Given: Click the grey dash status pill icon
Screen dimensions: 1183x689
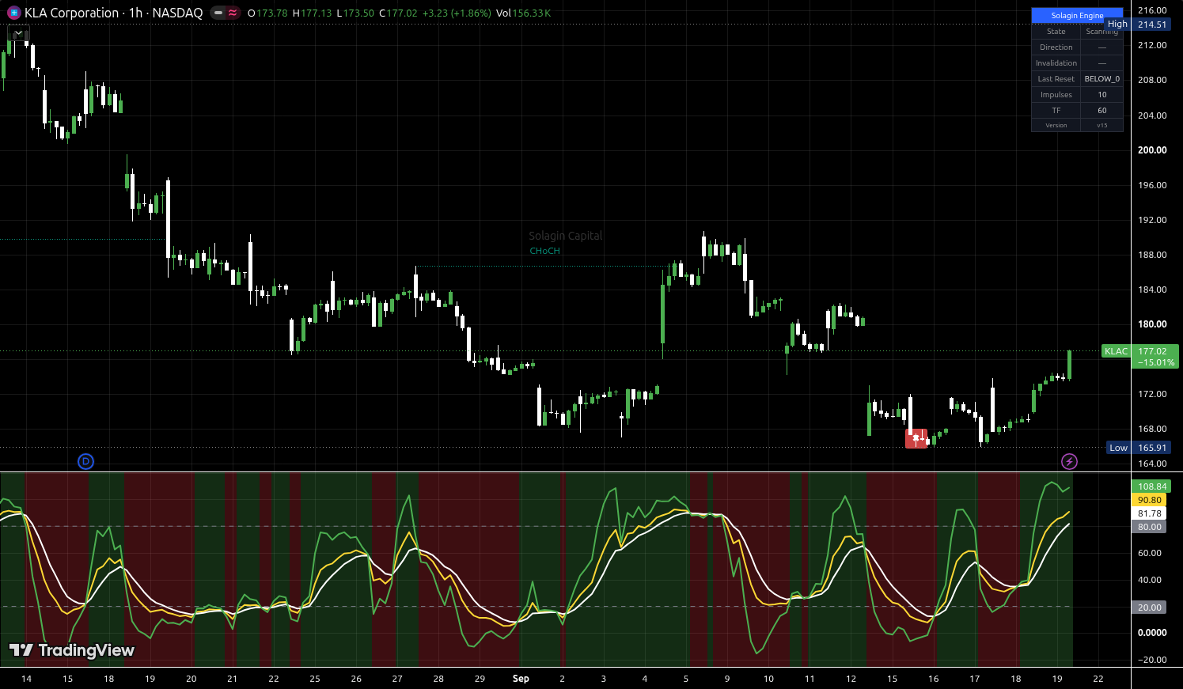Looking at the screenshot, I should [x=218, y=13].
